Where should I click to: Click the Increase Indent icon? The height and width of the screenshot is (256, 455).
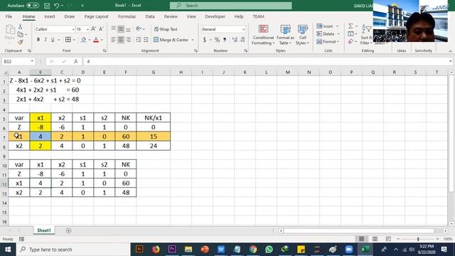[x=146, y=40]
